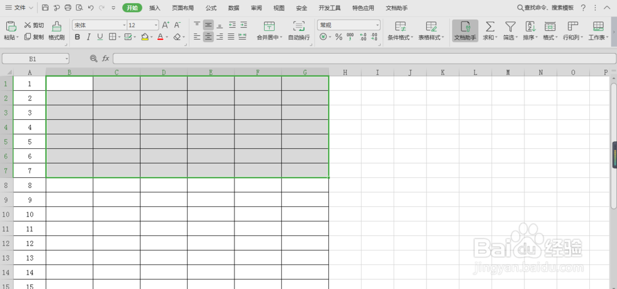Expand the font color dropdown arrow
Screen dimensions: 617x289
pos(167,37)
